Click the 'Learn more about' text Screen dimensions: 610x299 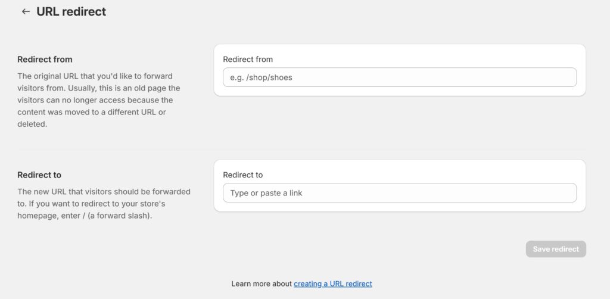coord(262,284)
